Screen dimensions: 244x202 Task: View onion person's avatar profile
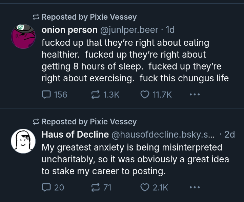pyautogui.click(x=23, y=36)
